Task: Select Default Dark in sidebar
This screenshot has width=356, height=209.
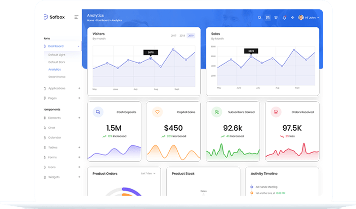Action: click(x=57, y=62)
